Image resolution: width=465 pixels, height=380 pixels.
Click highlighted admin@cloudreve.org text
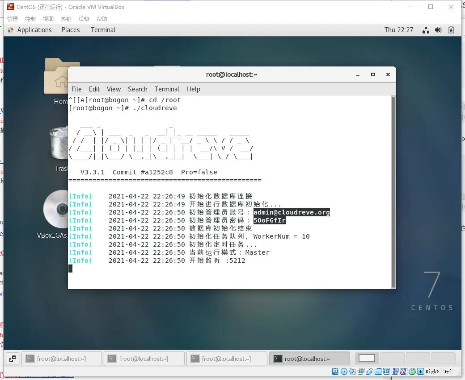click(292, 212)
